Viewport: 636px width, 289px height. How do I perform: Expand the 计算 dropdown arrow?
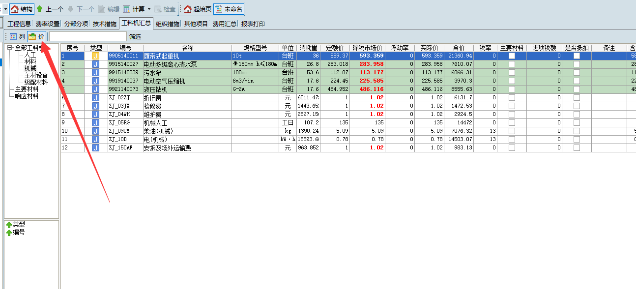point(149,9)
